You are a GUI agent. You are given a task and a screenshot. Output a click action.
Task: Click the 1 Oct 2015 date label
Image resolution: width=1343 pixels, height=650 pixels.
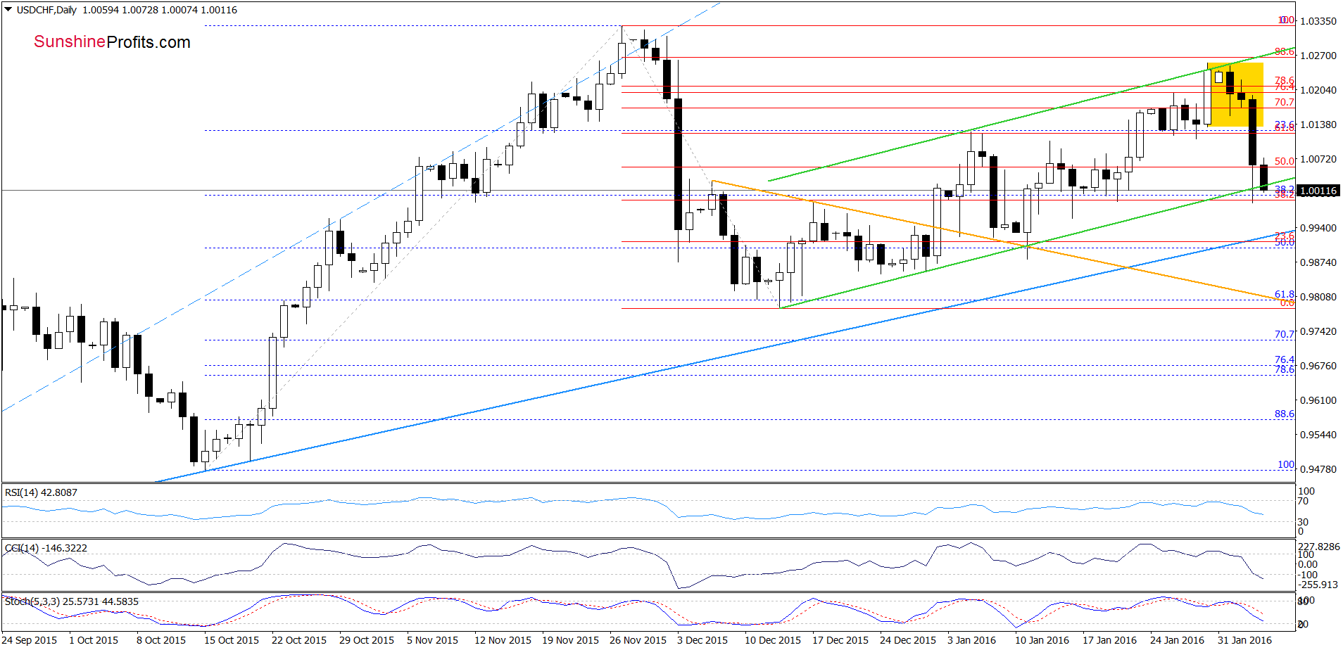pos(94,640)
